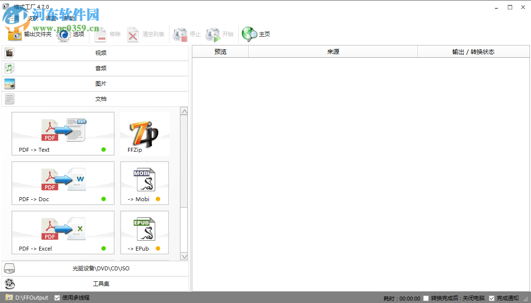531x303 pixels.
Task: Open the 选项 options gear
Action: click(x=70, y=34)
